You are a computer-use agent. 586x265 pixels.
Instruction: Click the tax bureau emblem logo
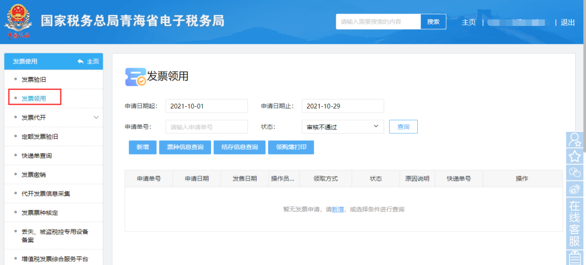click(18, 22)
